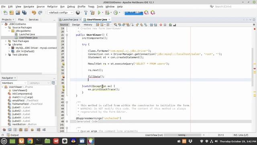Click the hint bulb at line 34
Screen dimensions: 257x145
click(63, 77)
